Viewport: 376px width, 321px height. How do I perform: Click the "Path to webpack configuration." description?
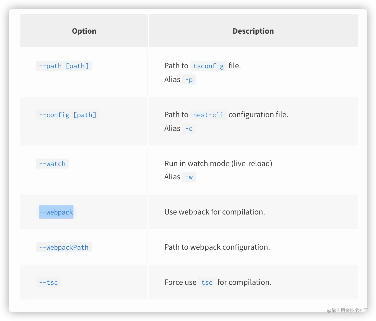click(217, 247)
